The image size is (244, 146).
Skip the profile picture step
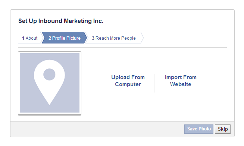(x=223, y=129)
